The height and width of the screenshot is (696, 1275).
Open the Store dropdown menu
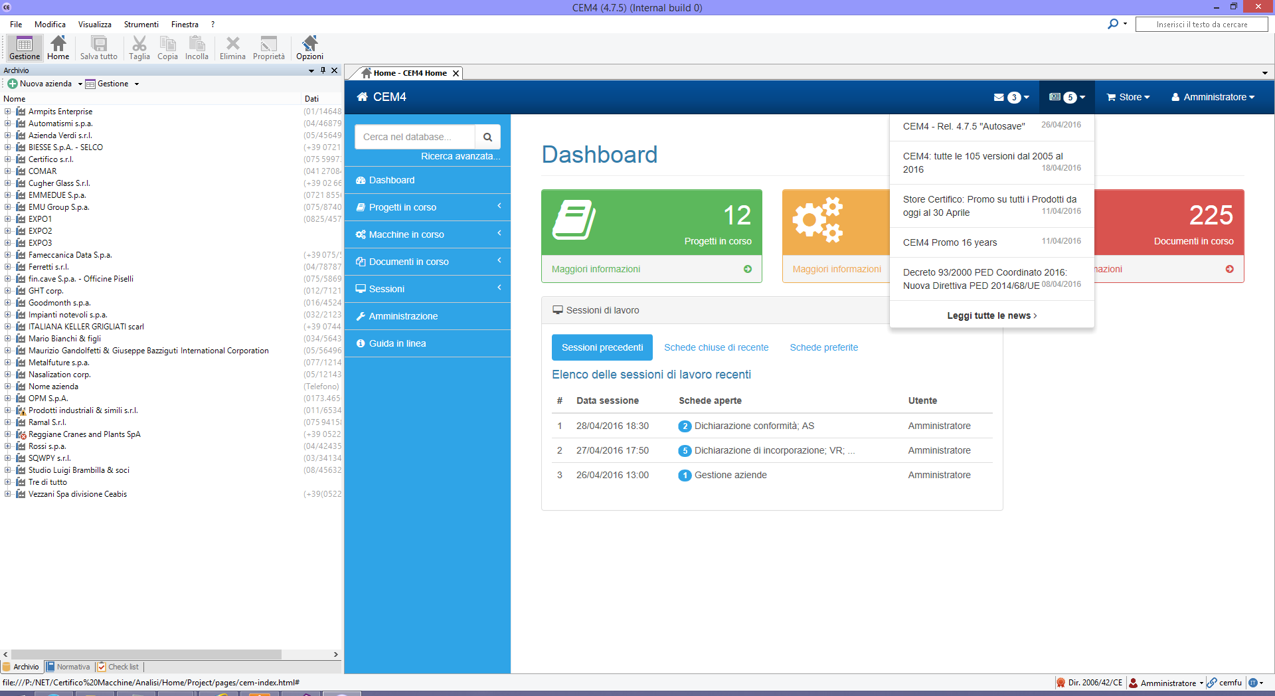coord(1128,97)
